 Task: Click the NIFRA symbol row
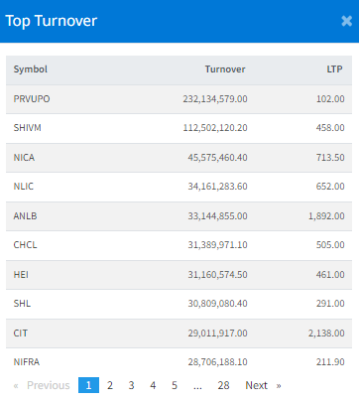pos(179,362)
